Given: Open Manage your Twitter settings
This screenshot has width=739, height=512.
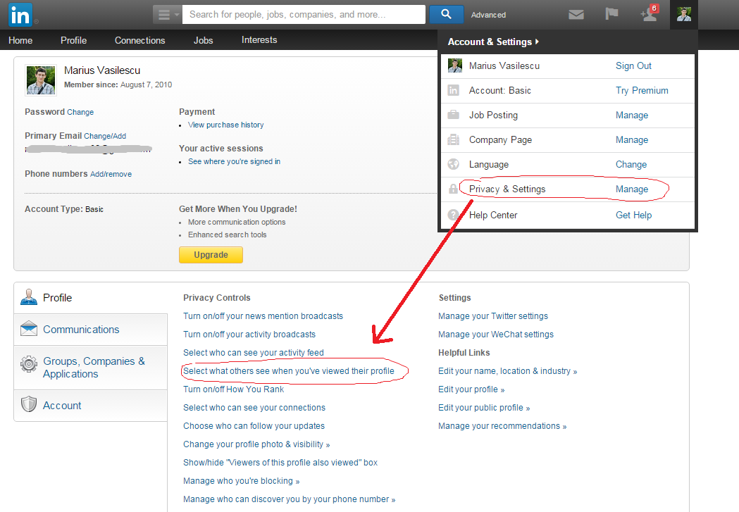Looking at the screenshot, I should coord(493,316).
